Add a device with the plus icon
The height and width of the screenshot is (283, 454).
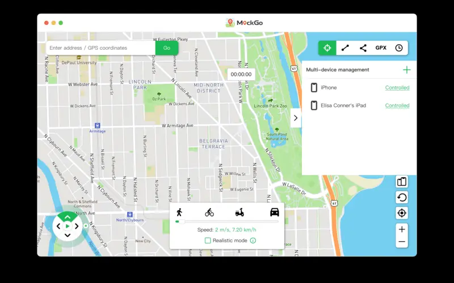pyautogui.click(x=407, y=70)
